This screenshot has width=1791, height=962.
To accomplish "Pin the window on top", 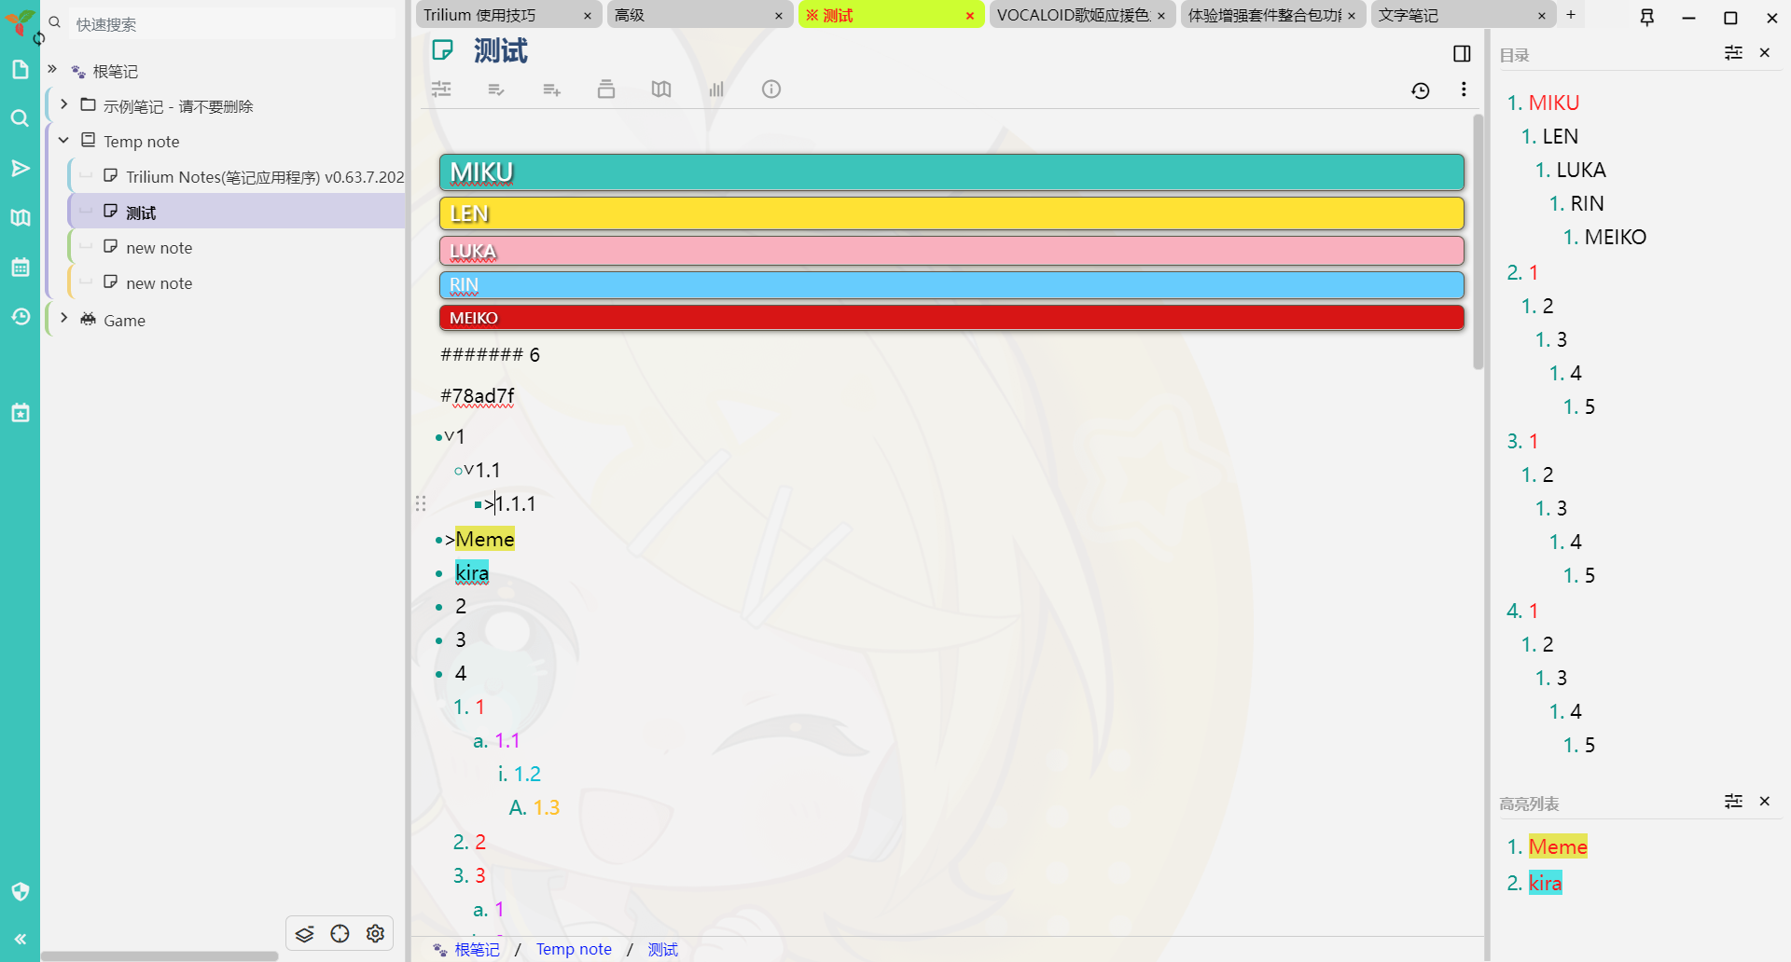I will click(x=1646, y=17).
